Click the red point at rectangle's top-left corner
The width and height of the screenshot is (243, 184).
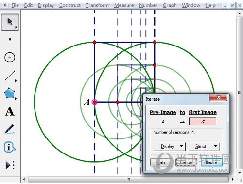pos(95,42)
